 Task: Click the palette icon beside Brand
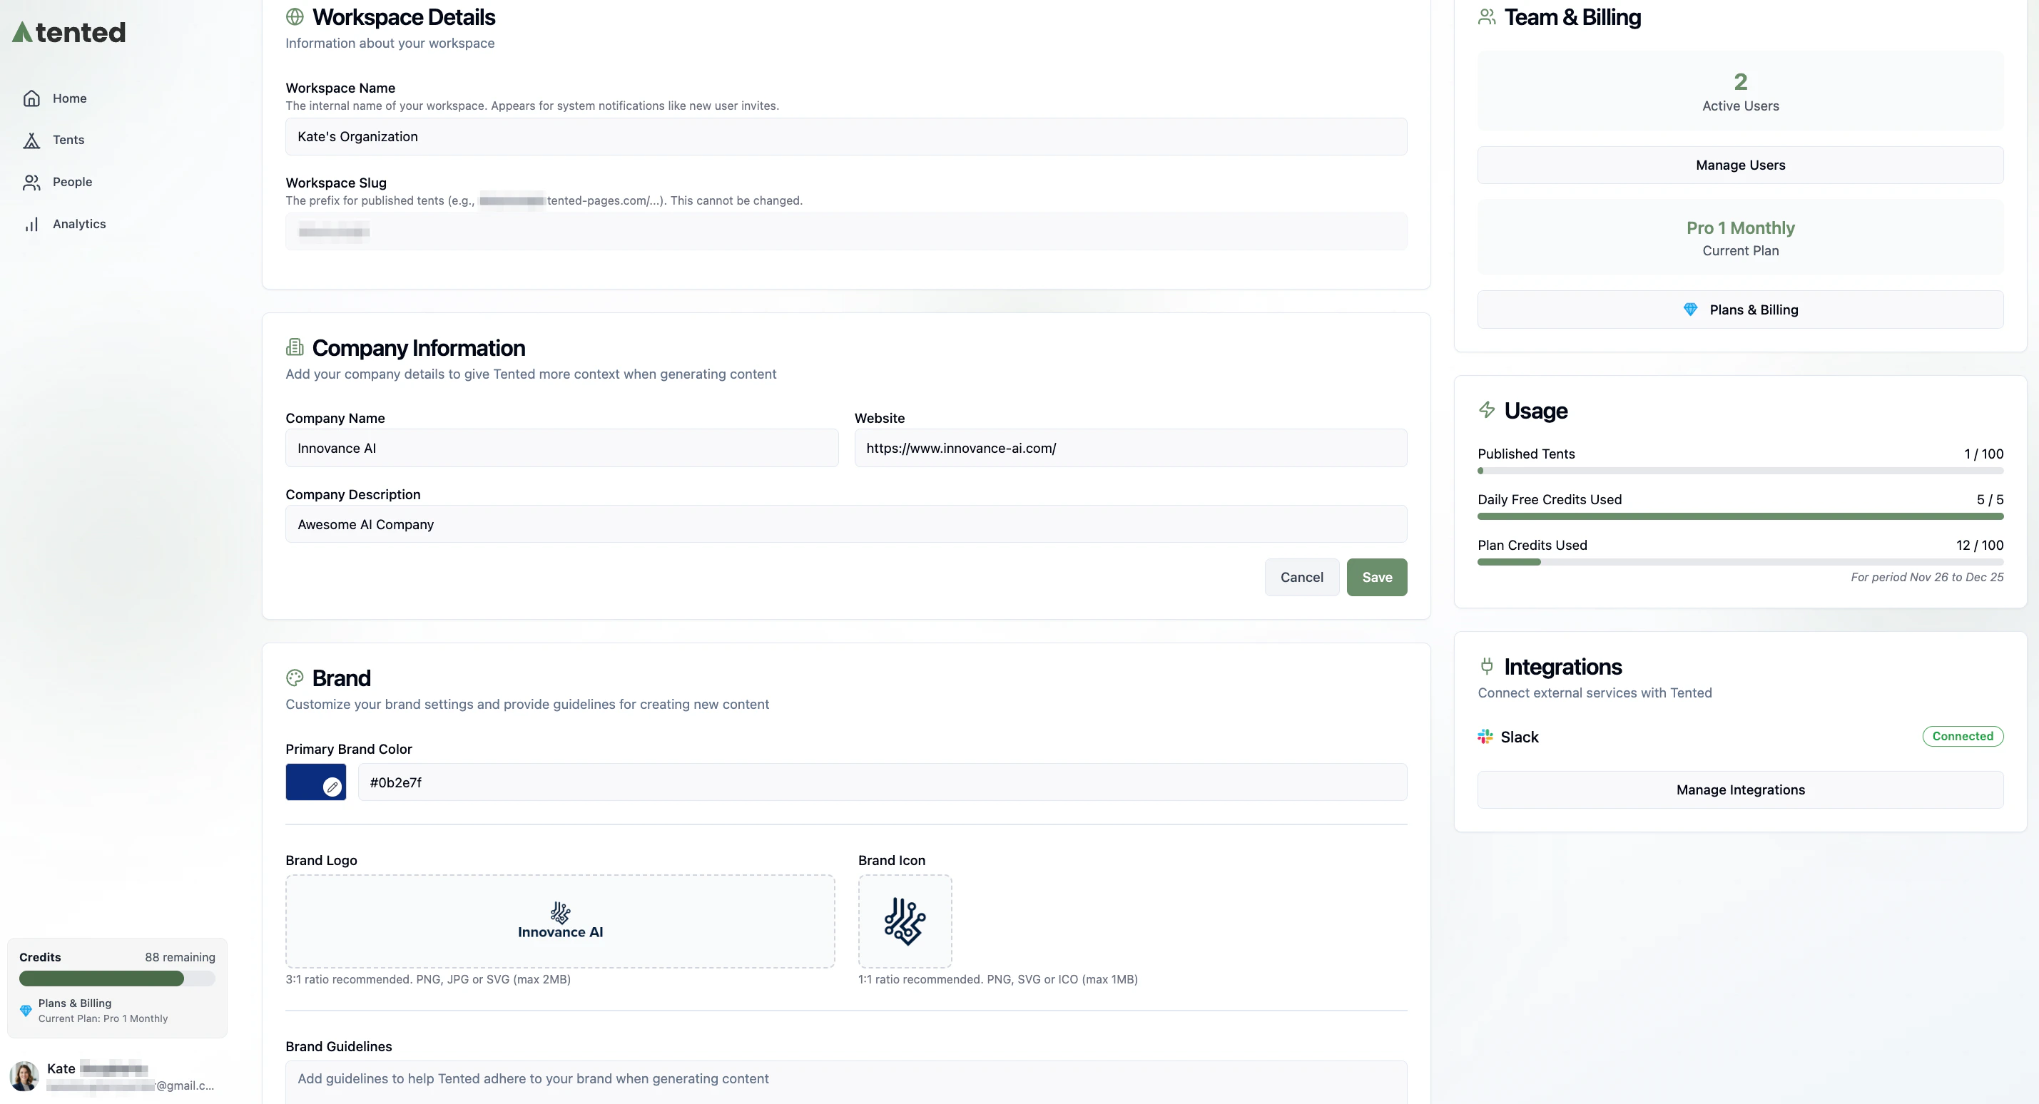tap(295, 678)
